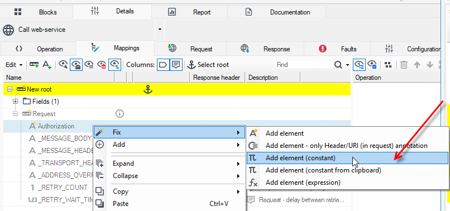Open the Call web-service dropdown arrow
Image resolution: width=450 pixels, height=211 pixels.
click(160, 29)
